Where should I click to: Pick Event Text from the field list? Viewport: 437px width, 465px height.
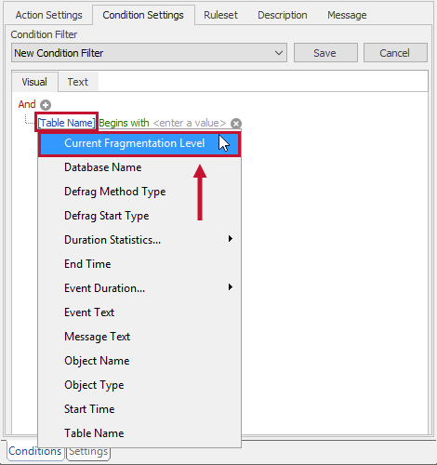click(139, 312)
